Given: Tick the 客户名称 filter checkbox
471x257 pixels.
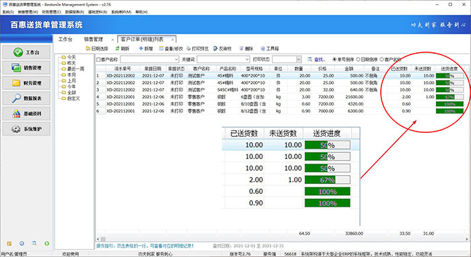Looking at the screenshot, I should click(98, 60).
